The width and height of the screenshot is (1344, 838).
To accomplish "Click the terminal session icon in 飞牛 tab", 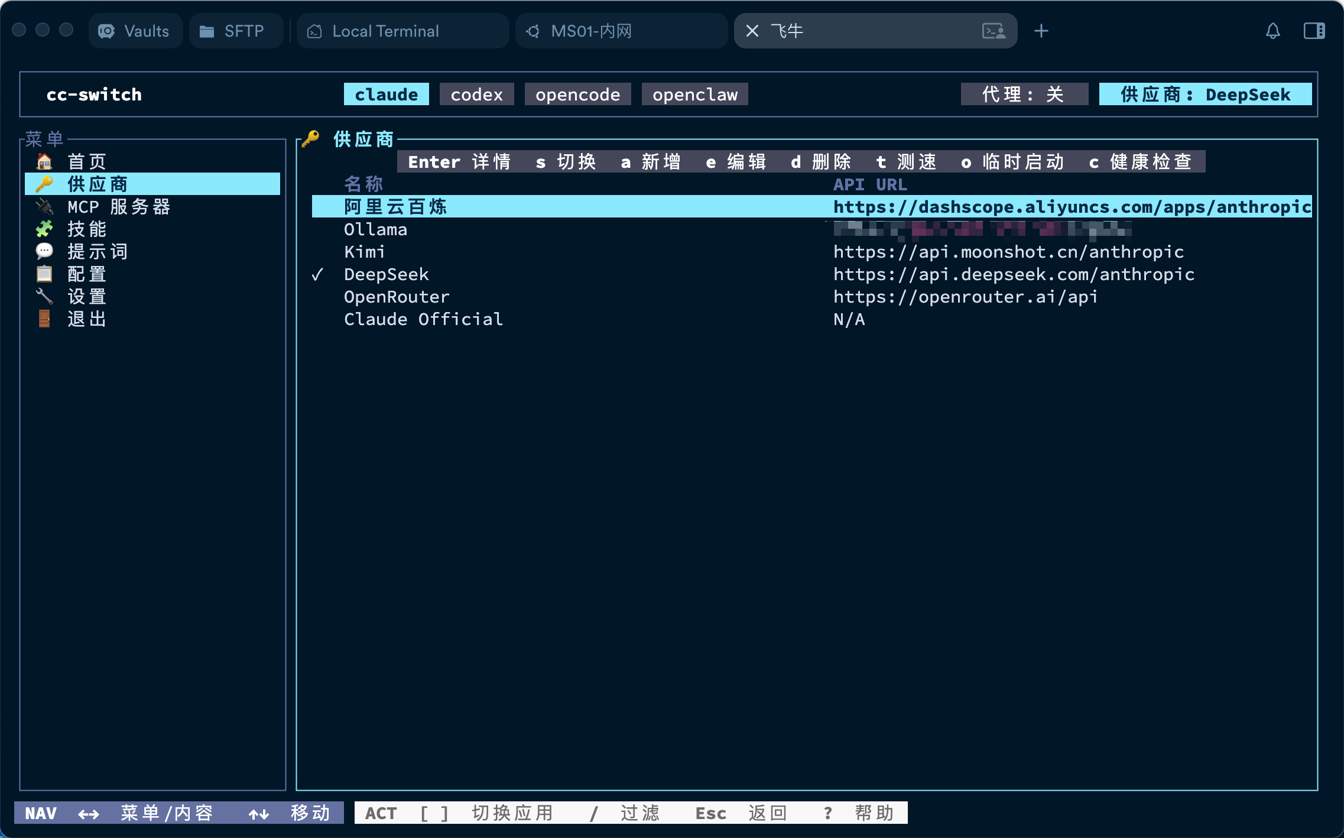I will pos(994,31).
